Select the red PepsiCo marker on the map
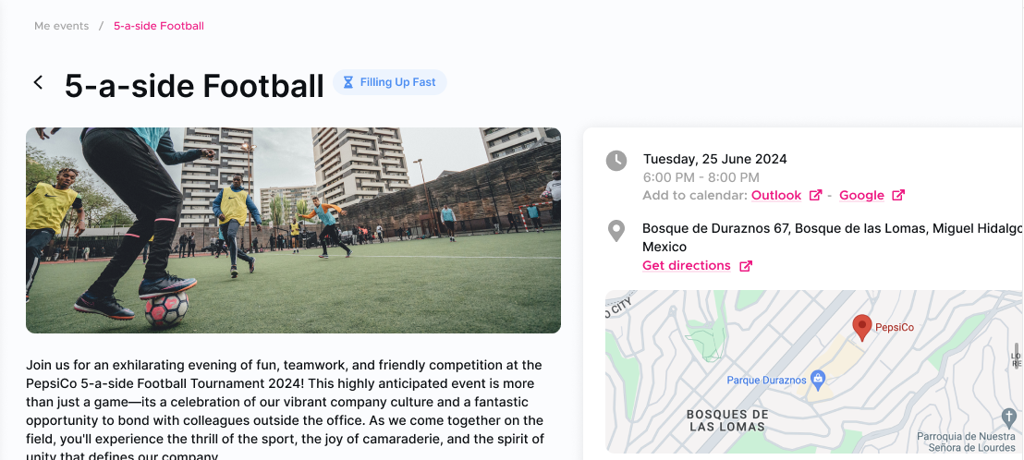 tap(862, 327)
